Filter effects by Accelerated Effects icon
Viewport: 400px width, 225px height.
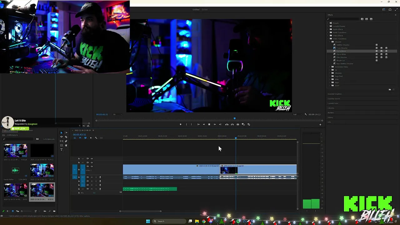point(362,19)
